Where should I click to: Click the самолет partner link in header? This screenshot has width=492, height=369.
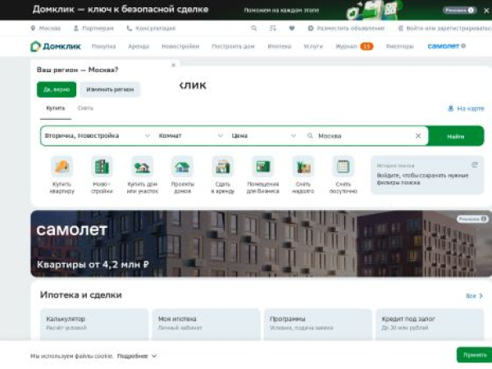pos(447,46)
